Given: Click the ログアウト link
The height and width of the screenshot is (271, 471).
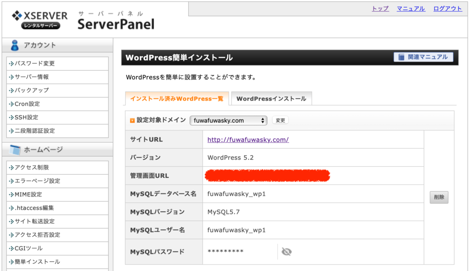Looking at the screenshot, I should coord(448,9).
